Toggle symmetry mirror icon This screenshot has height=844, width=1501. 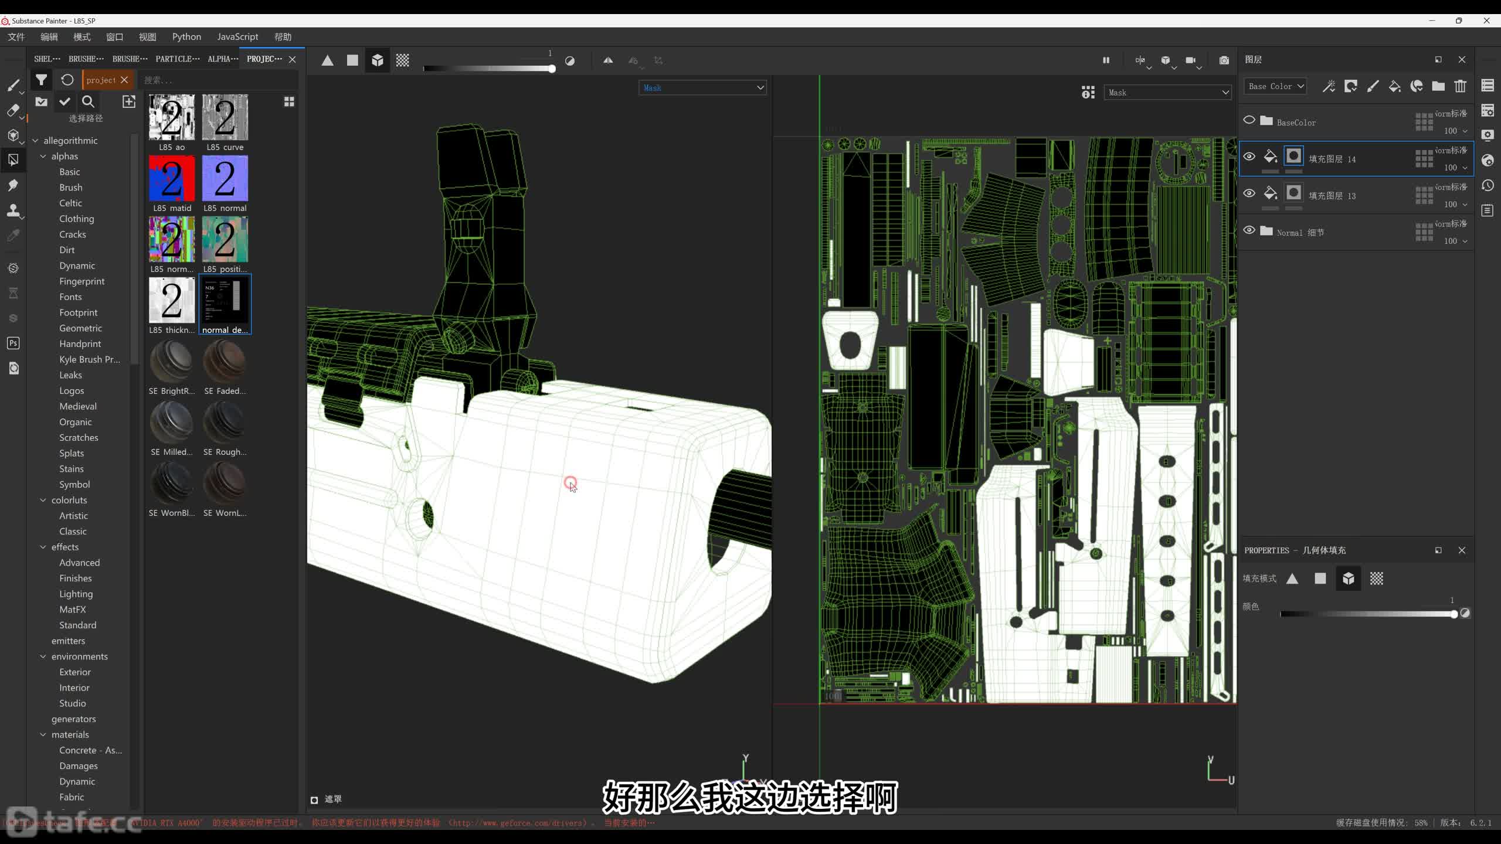click(608, 60)
